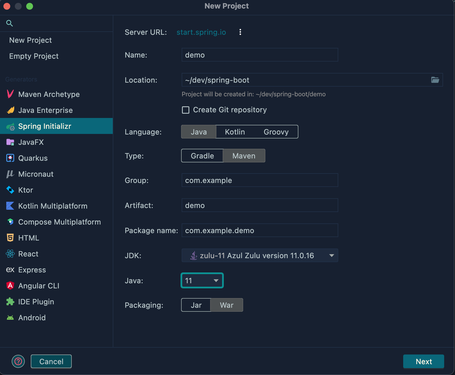
Task: Open server URL options three-dot menu
Action: [x=240, y=32]
